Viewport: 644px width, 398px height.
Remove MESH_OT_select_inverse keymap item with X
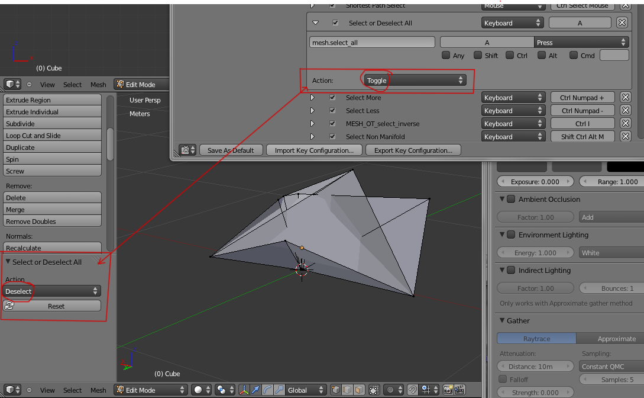(x=625, y=124)
